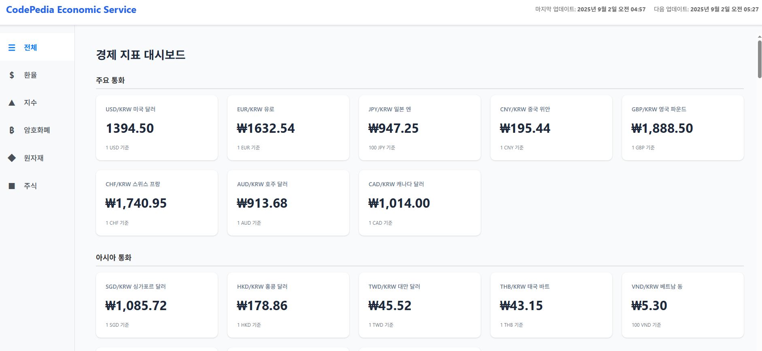Click the CHF/KRW 스위스 프랑 card
The image size is (762, 351).
pos(157,203)
